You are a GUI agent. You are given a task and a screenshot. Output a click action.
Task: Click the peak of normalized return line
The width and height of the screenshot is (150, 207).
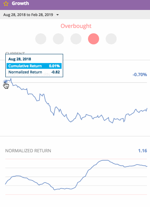pyautogui.click(x=105, y=160)
